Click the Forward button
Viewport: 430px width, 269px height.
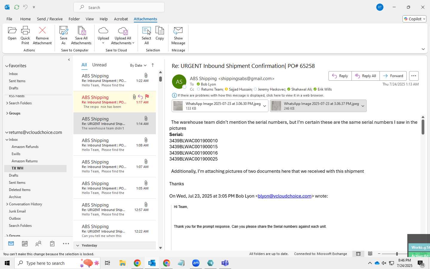[x=393, y=76]
